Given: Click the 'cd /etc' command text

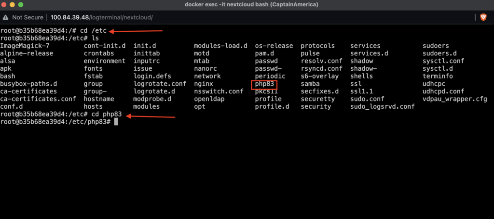Looking at the screenshot, I should pyautogui.click(x=93, y=31).
